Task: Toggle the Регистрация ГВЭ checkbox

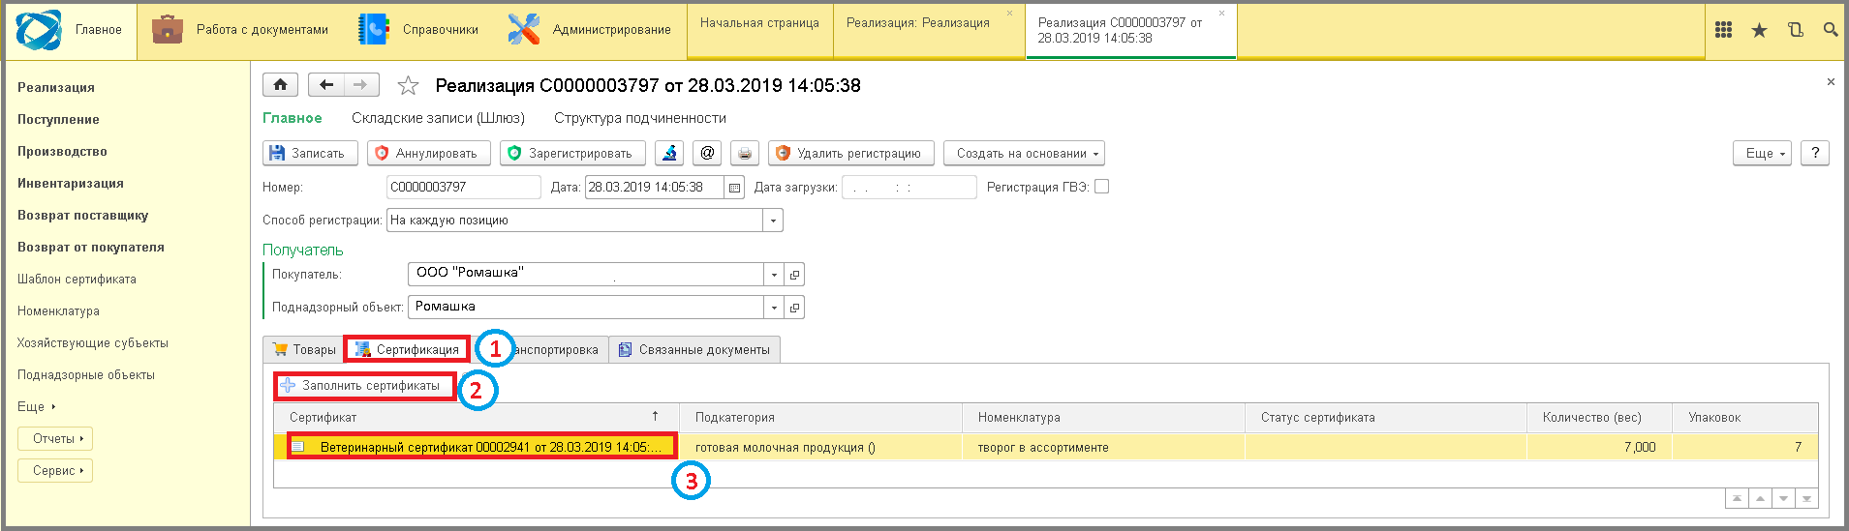Action: point(1101,187)
